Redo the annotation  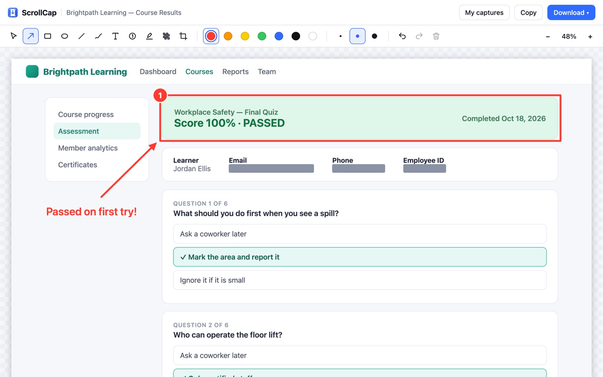click(419, 36)
